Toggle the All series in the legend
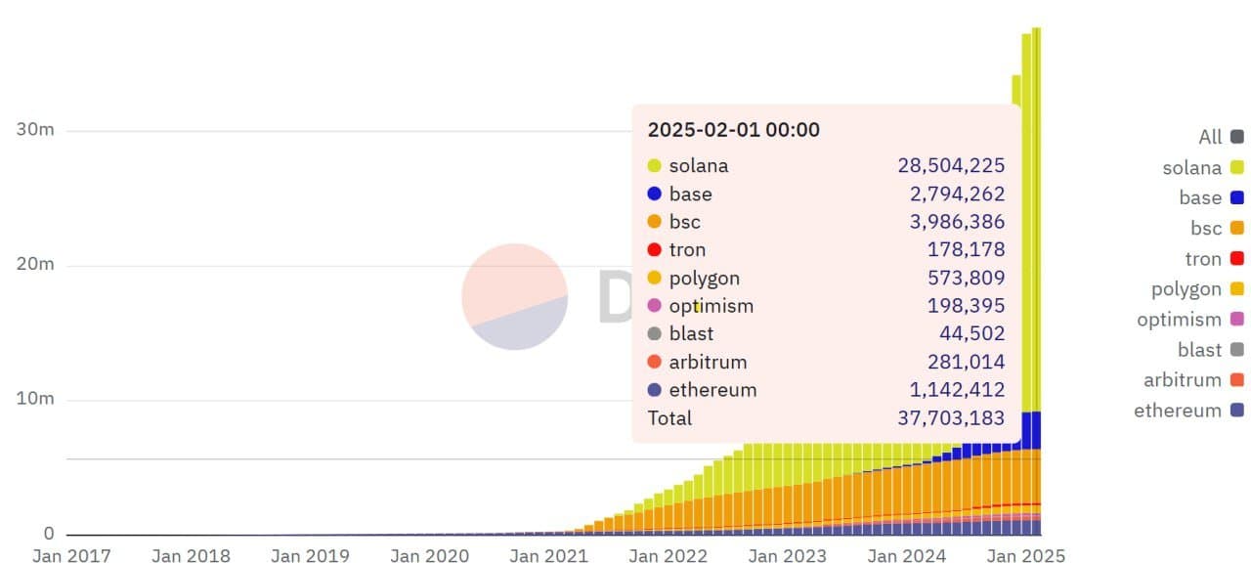This screenshot has height=563, width=1251. tap(1221, 137)
